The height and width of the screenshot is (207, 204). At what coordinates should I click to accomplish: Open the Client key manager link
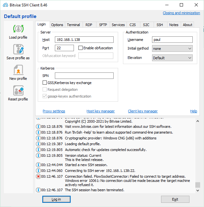[x=143, y=111]
